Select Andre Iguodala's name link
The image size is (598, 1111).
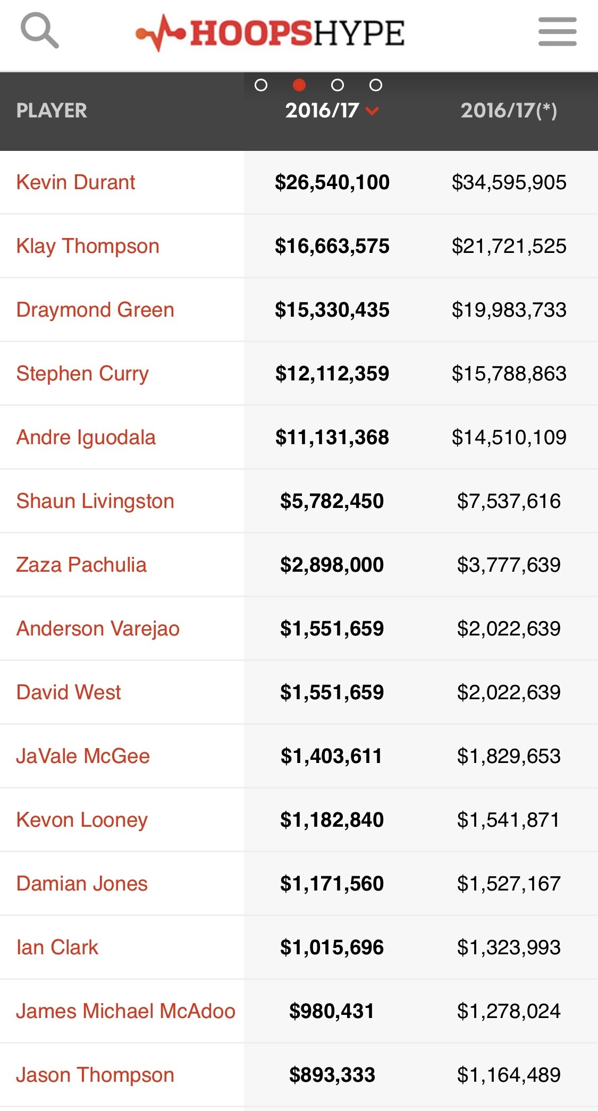(x=86, y=437)
